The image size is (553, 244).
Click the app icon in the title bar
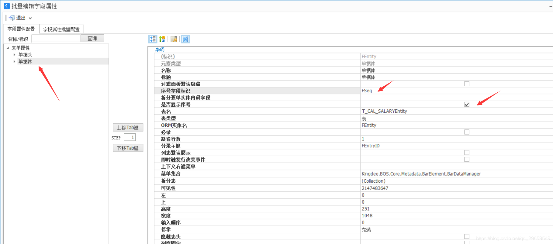coord(7,6)
